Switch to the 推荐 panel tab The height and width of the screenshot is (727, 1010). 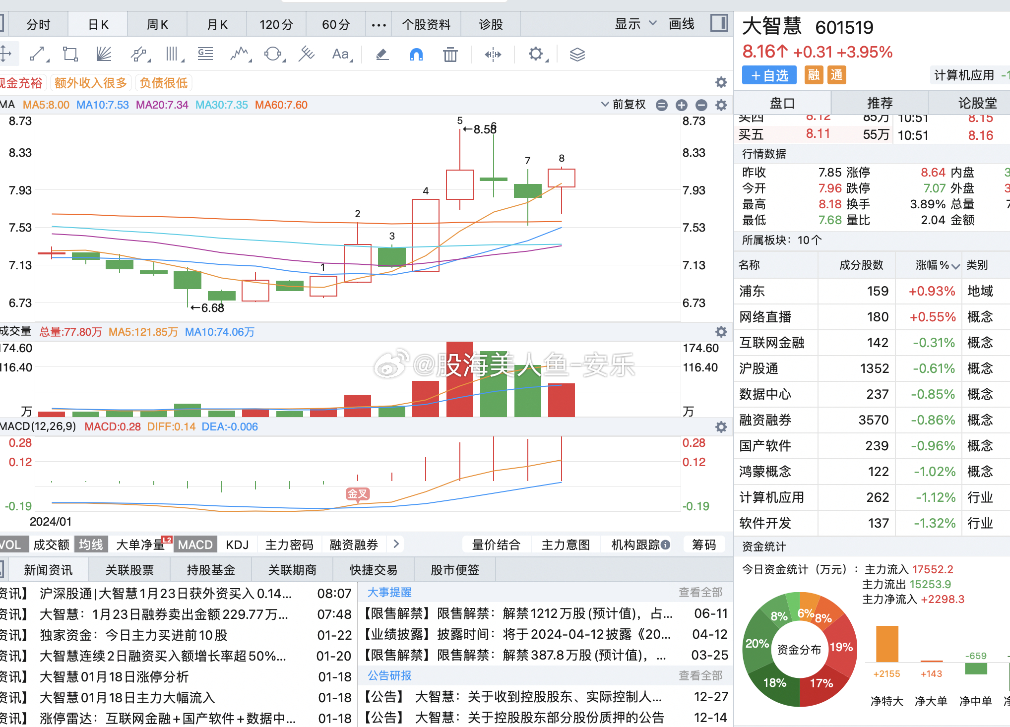[x=880, y=103]
